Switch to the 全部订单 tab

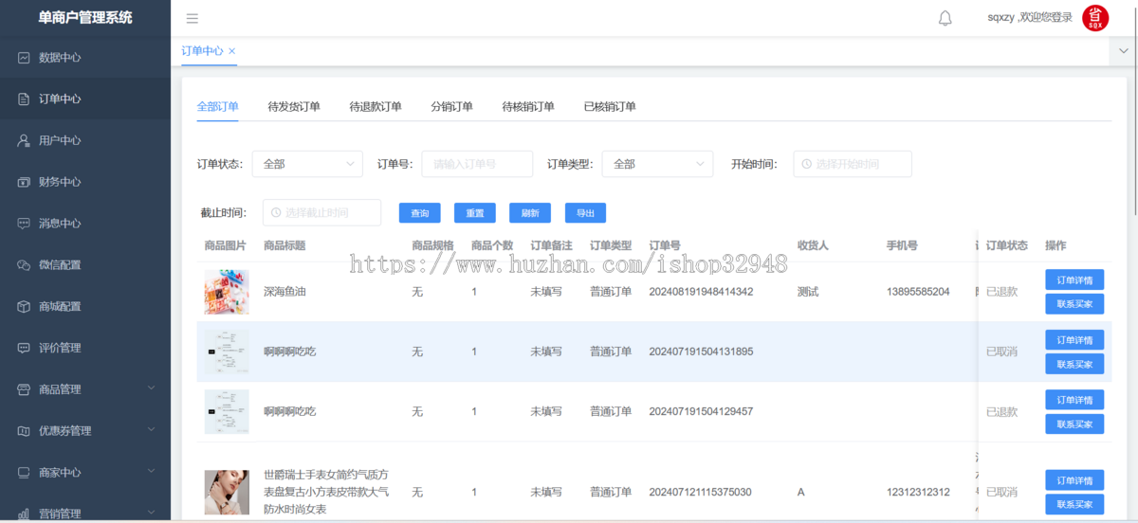(x=218, y=106)
